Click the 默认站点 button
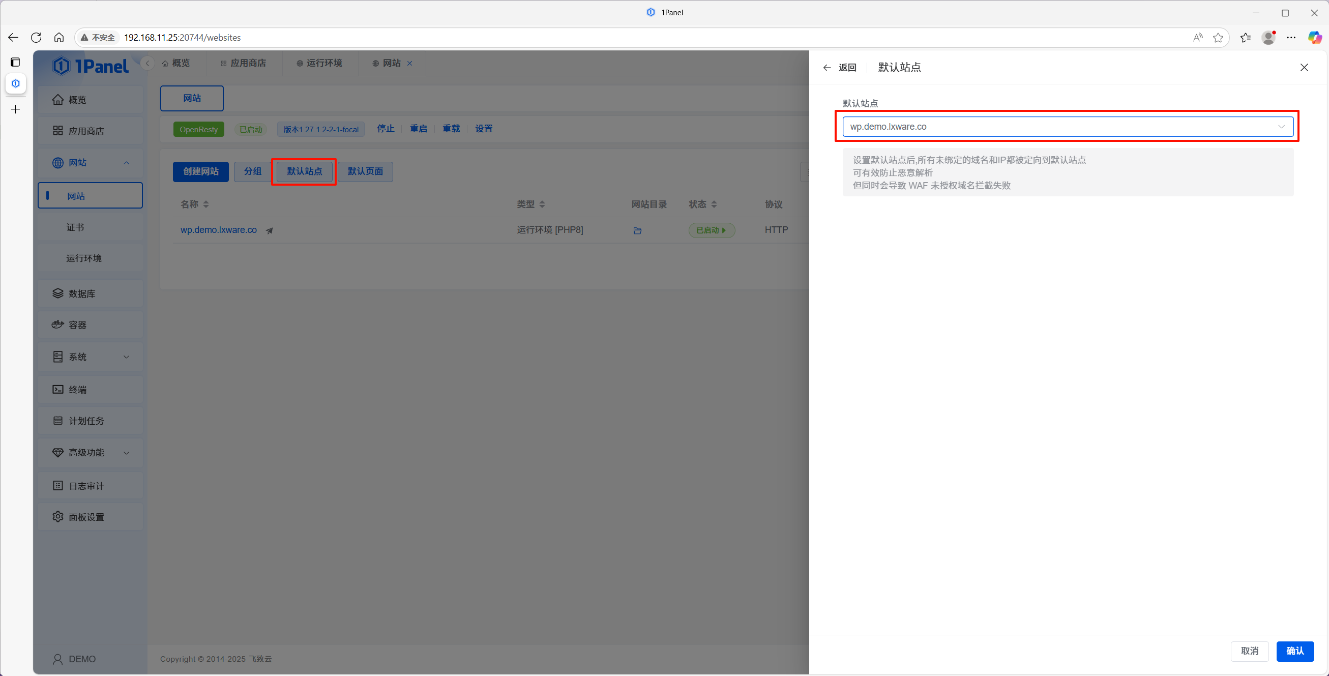1329x676 pixels. point(304,171)
